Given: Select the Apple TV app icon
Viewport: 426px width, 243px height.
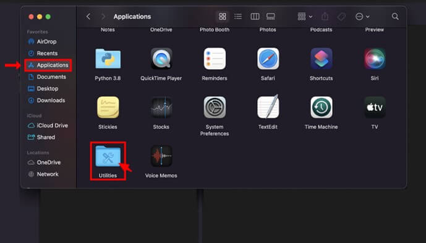Looking at the screenshot, I should pyautogui.click(x=375, y=107).
